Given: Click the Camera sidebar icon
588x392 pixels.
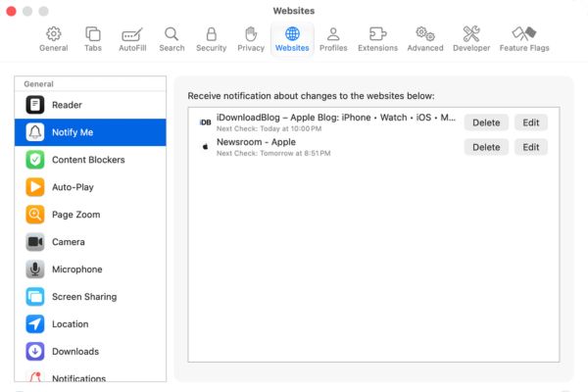Looking at the screenshot, I should [x=35, y=242].
